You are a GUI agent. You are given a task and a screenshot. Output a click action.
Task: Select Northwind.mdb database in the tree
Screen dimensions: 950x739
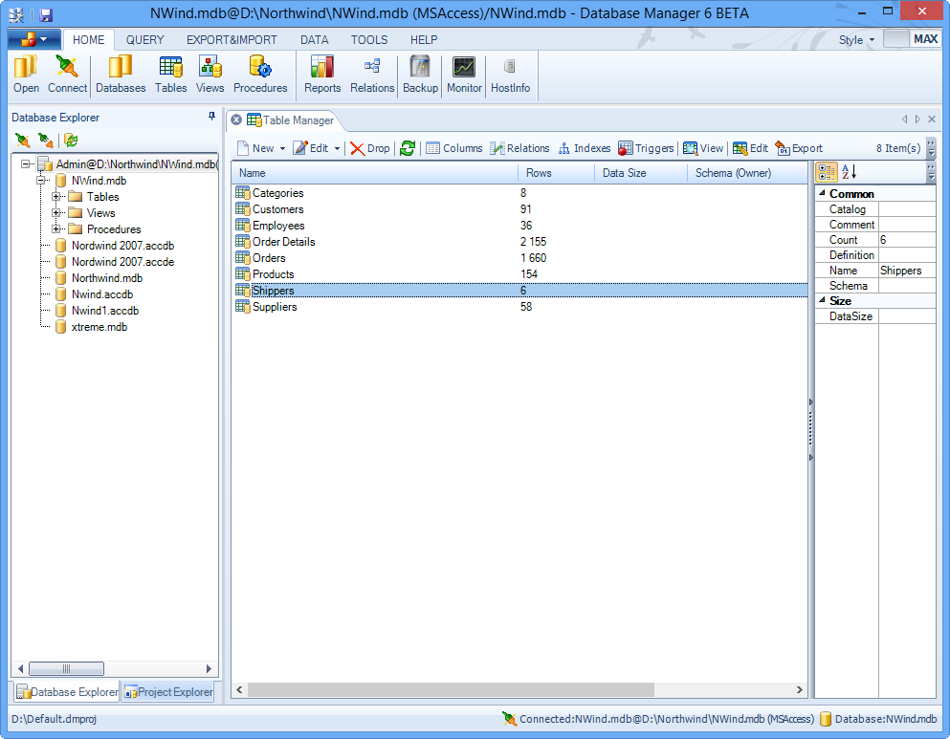tap(106, 278)
